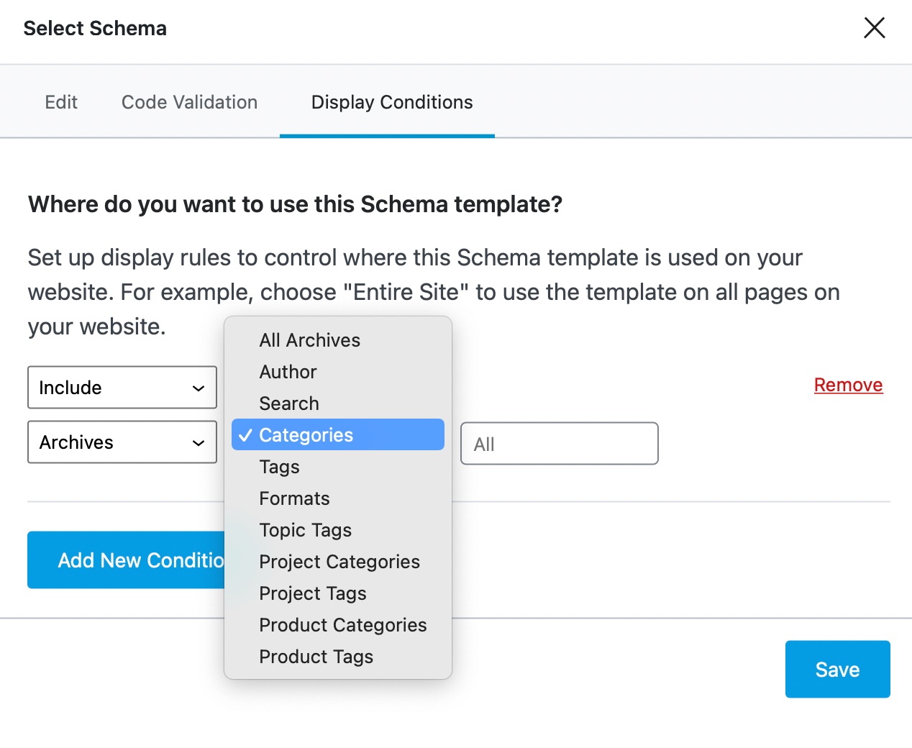The width and height of the screenshot is (912, 748).
Task: Select the Formats option
Action: pos(294,498)
